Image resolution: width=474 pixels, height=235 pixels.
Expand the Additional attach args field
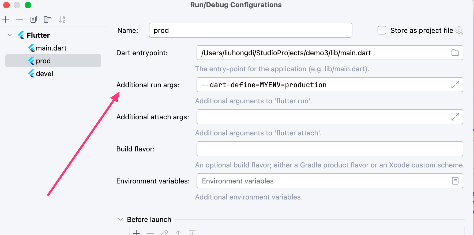coord(455,117)
